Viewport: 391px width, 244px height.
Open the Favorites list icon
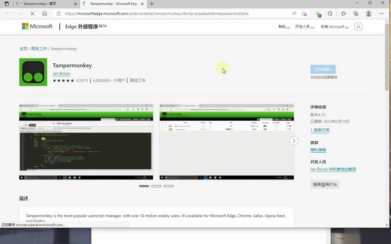[344, 14]
